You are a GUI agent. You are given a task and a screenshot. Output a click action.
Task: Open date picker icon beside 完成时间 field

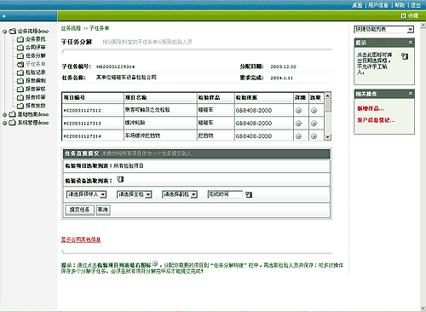coord(249,194)
